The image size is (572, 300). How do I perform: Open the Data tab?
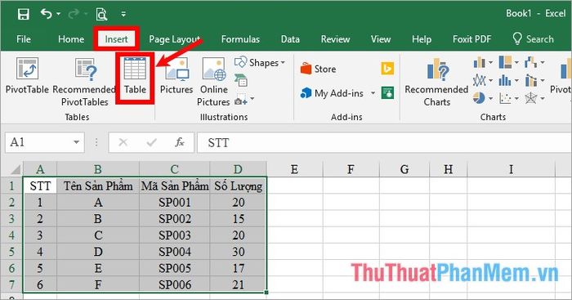pyautogui.click(x=290, y=39)
